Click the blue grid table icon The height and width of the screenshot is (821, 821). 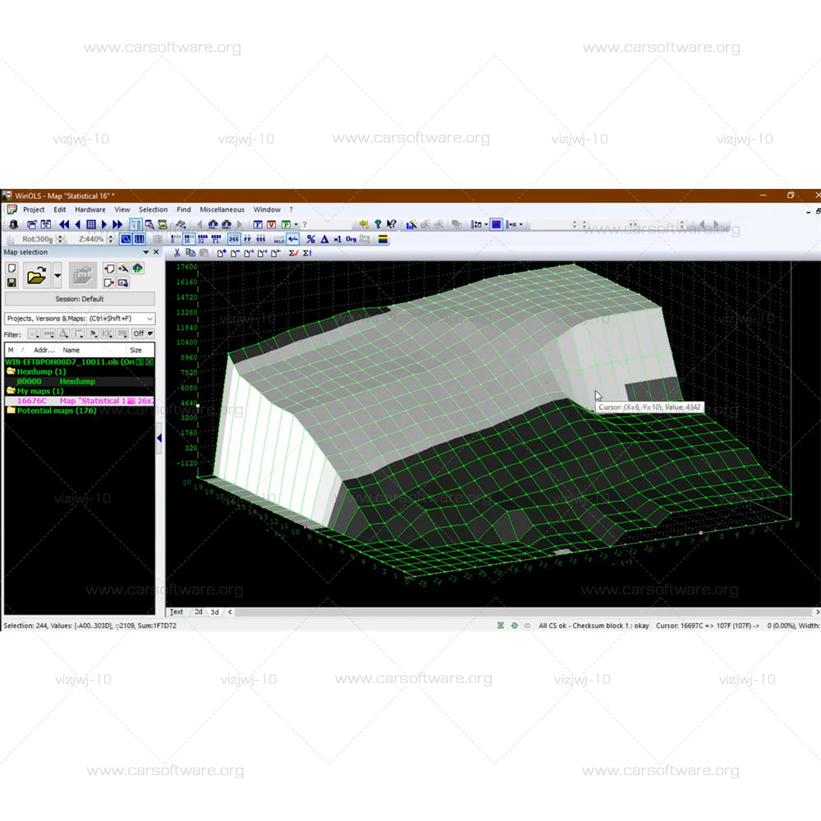pos(91,224)
